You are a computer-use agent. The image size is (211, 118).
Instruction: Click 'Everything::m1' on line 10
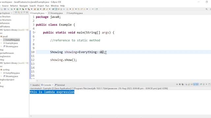coord(91,52)
